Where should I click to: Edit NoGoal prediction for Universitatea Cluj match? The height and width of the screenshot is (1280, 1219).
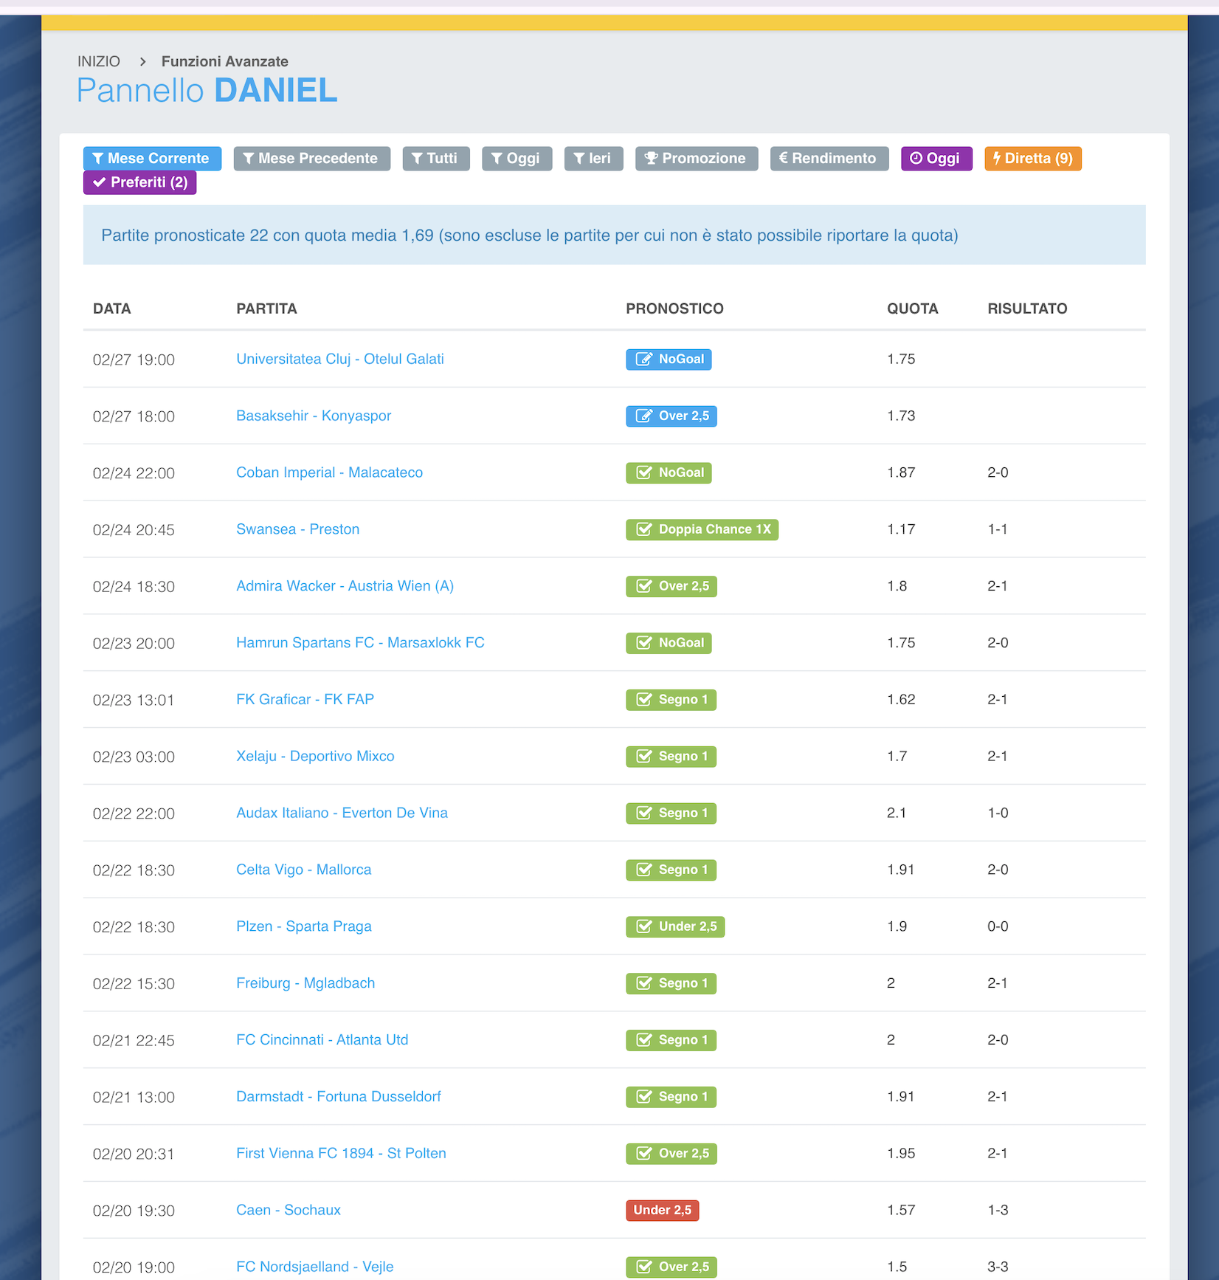click(x=669, y=359)
